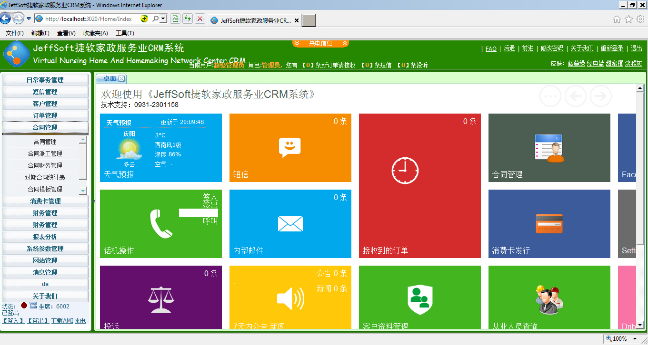Click the 修改密码 link
Viewport: 648px width, 345px height.
552,48
